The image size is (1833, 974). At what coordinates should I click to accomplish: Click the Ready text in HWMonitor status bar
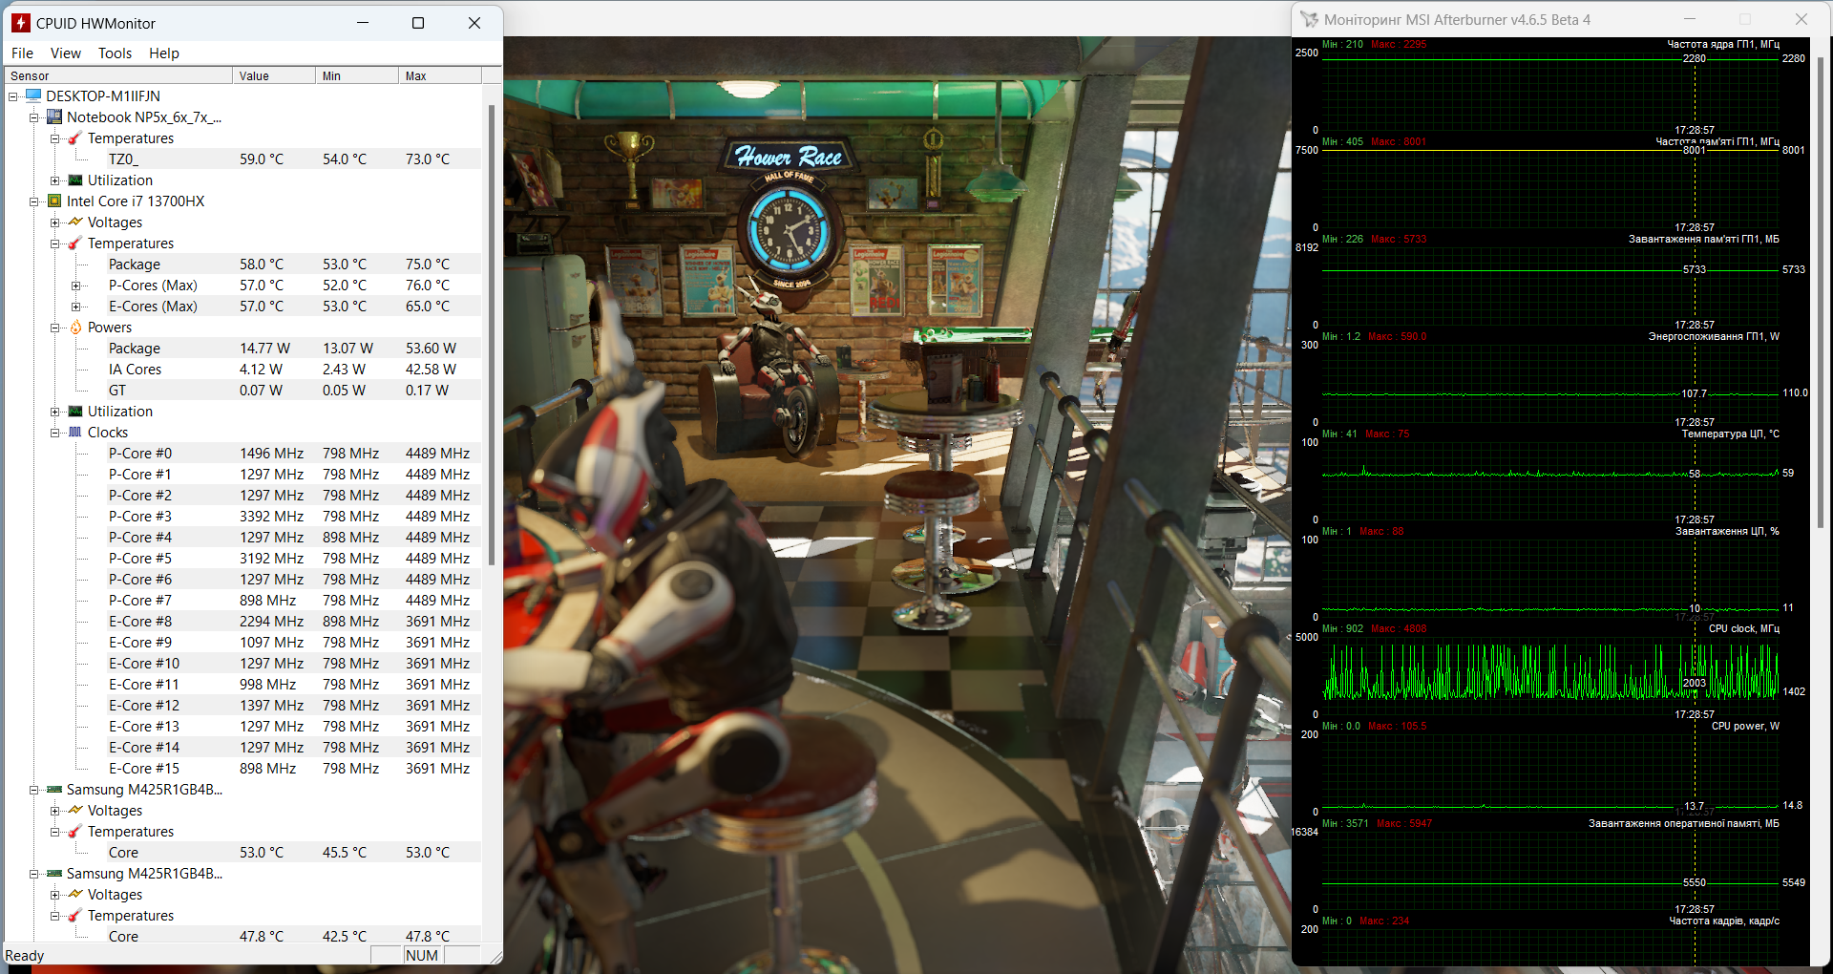click(x=25, y=956)
